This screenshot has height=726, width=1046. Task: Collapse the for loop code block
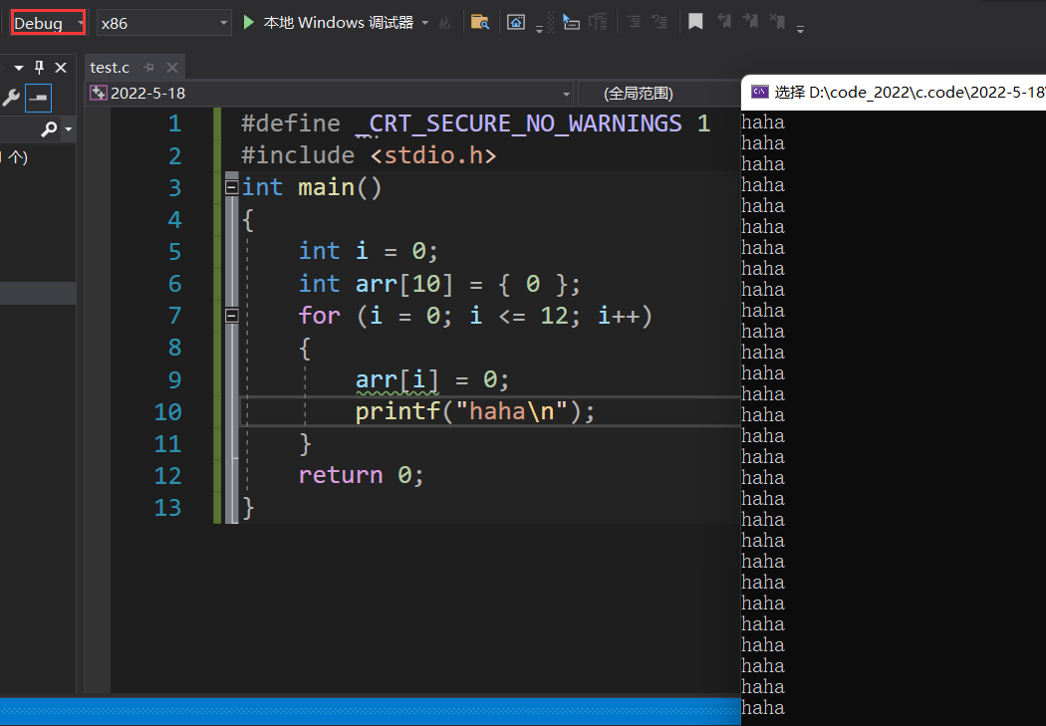[x=232, y=316]
